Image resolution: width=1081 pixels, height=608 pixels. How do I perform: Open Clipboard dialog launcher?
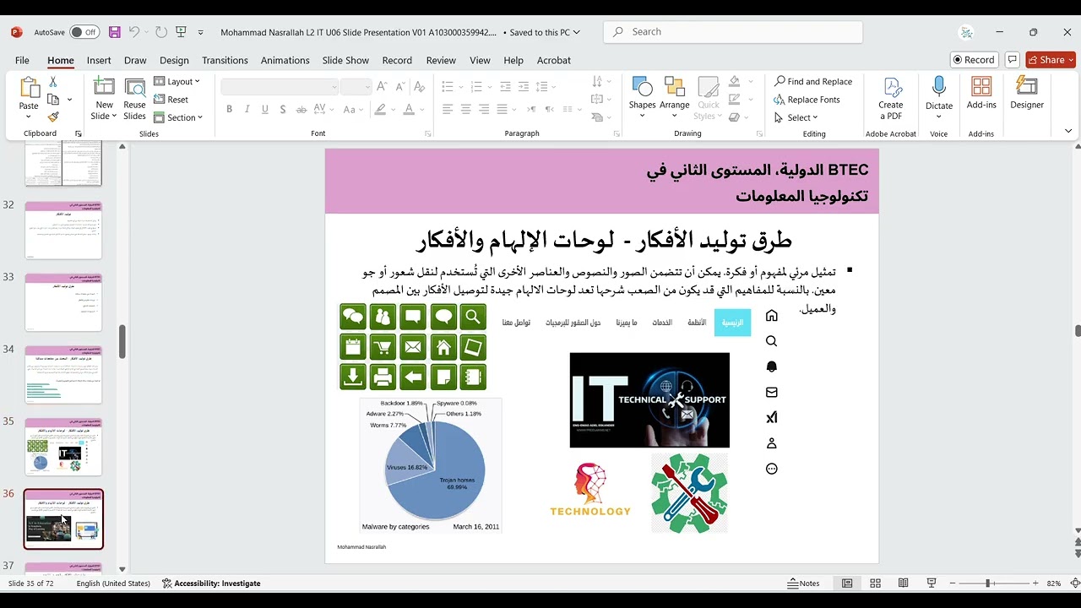tap(79, 133)
